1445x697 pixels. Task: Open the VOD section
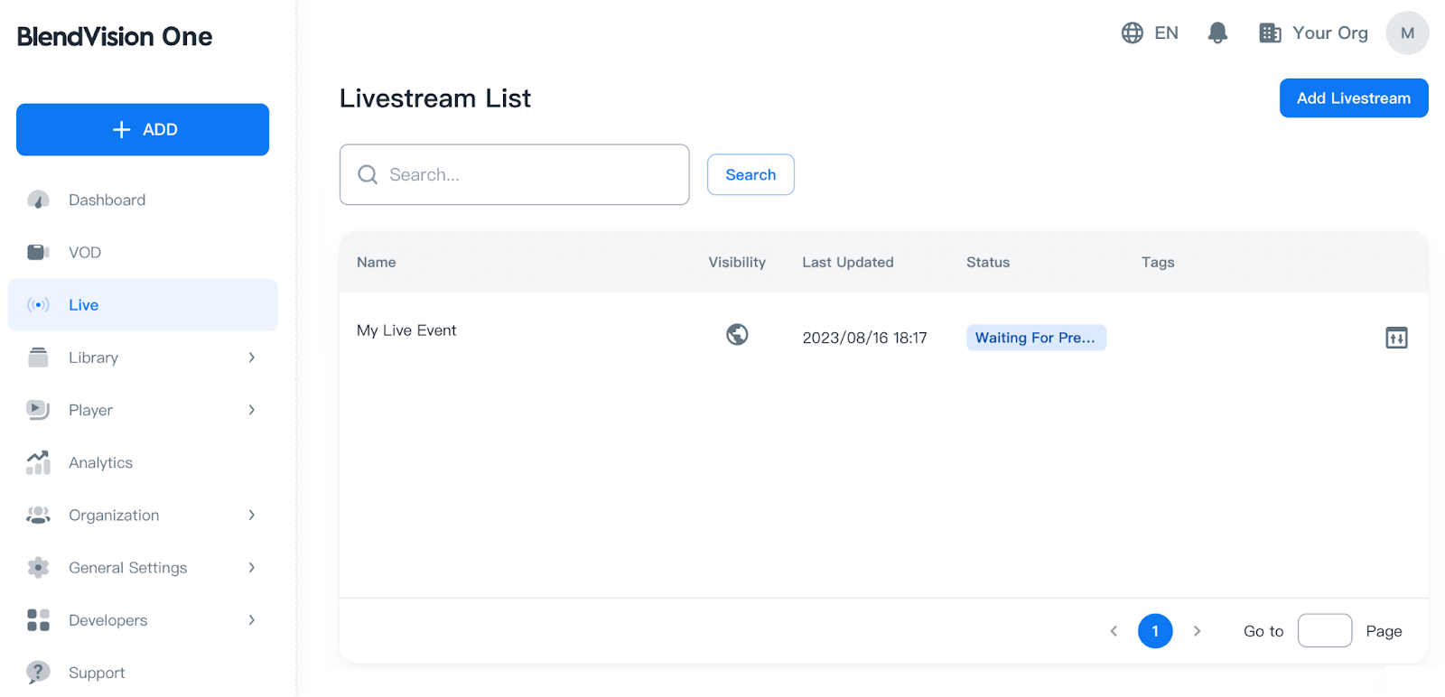tap(84, 253)
